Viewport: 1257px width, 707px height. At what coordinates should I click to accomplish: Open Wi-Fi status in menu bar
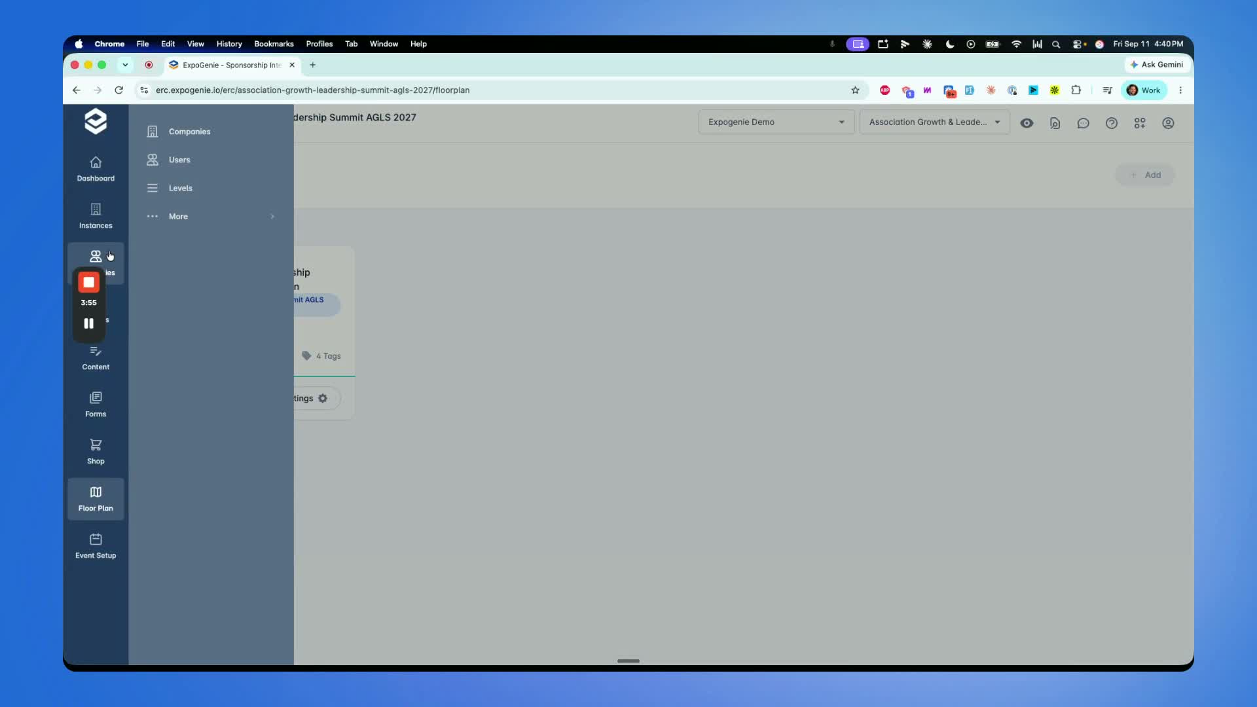[x=1016, y=44]
